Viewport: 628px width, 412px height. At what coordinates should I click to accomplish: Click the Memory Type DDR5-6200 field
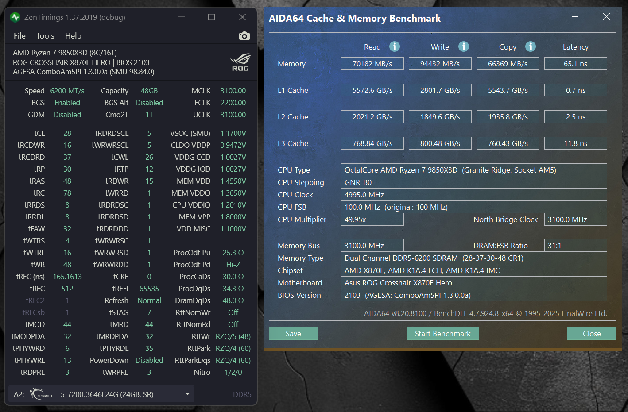pos(474,258)
